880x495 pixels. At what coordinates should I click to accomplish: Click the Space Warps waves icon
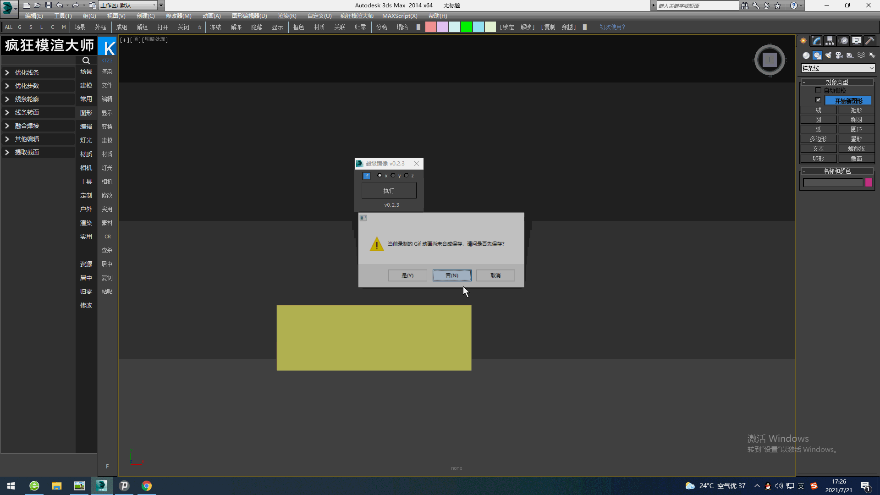pos(861,55)
